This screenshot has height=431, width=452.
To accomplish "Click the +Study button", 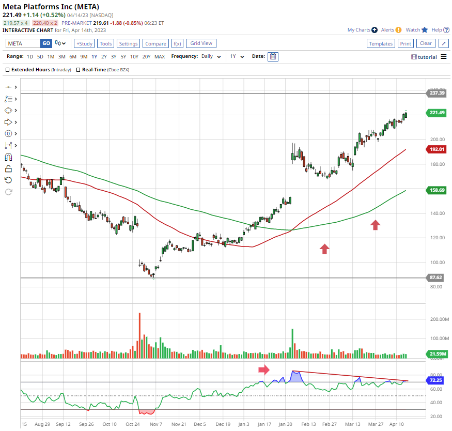I will click(x=84, y=43).
